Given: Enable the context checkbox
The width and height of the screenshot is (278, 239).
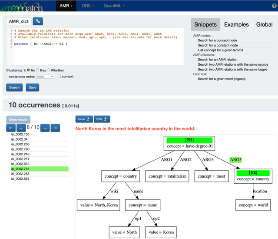Looking at the screenshot, I should tap(59, 77).
